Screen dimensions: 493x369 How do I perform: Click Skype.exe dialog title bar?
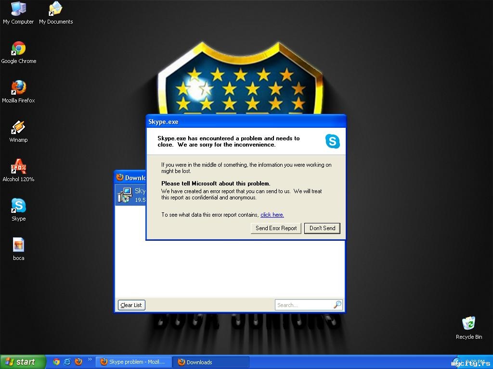(x=246, y=122)
